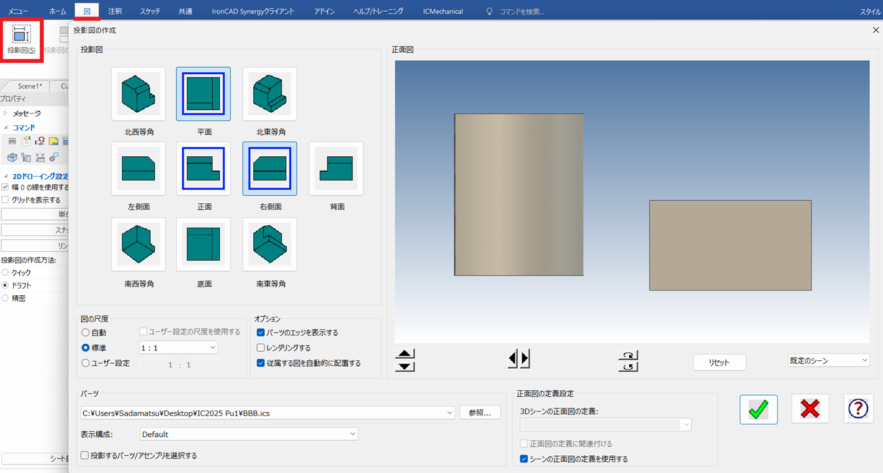Click the red X cancel button
Viewport: 883px width, 473px height.
tap(810, 409)
